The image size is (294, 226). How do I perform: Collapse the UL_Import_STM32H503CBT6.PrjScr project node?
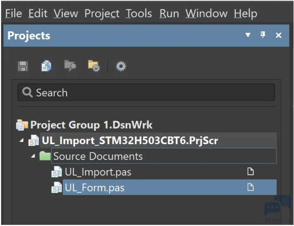(22, 140)
